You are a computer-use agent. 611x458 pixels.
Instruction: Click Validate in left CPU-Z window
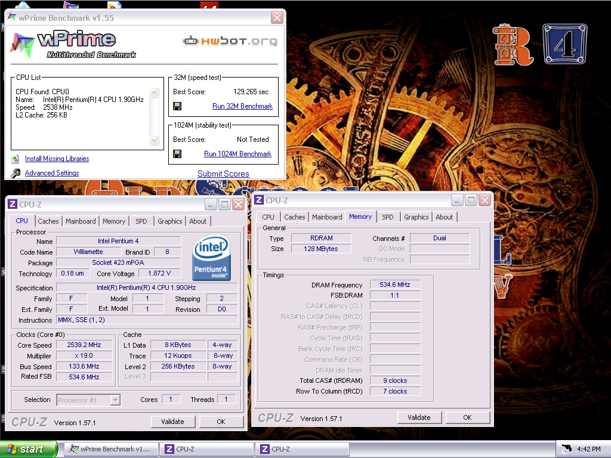coord(172,422)
